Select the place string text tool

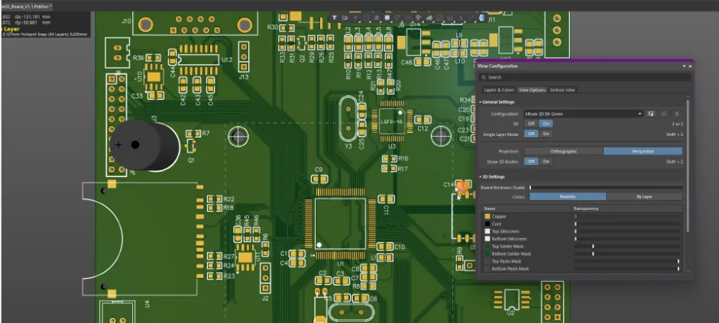click(x=461, y=18)
